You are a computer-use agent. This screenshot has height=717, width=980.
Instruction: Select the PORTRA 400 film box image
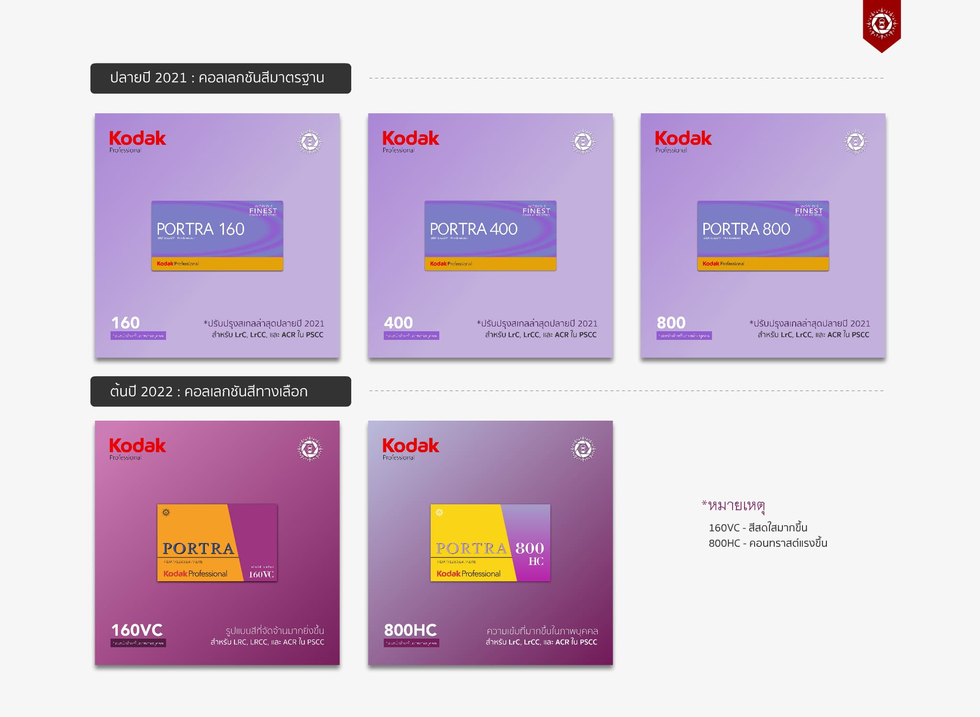490,236
